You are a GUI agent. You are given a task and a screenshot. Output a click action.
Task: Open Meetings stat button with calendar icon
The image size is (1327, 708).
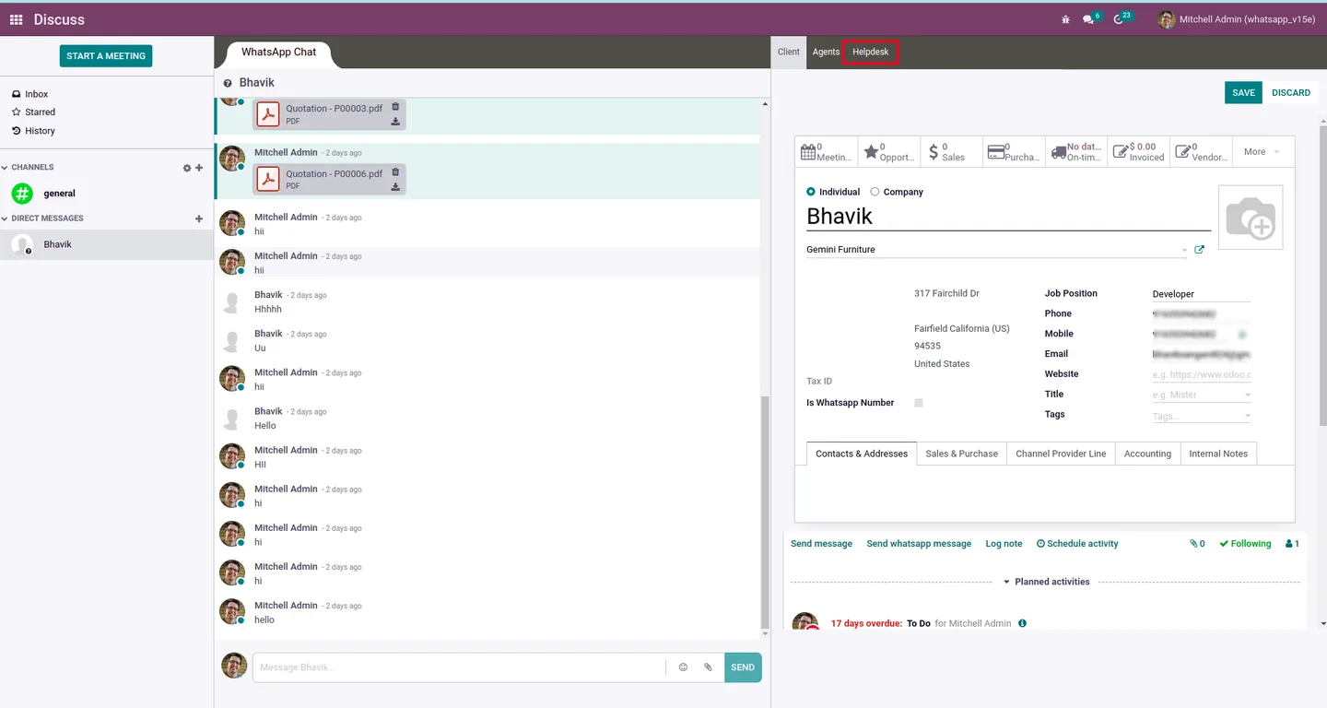(x=827, y=152)
